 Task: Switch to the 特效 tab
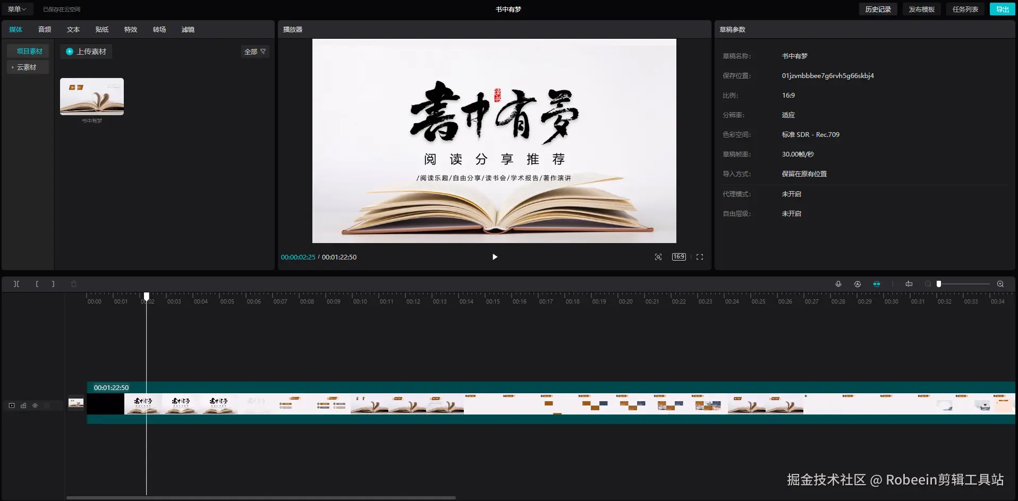[x=131, y=30]
